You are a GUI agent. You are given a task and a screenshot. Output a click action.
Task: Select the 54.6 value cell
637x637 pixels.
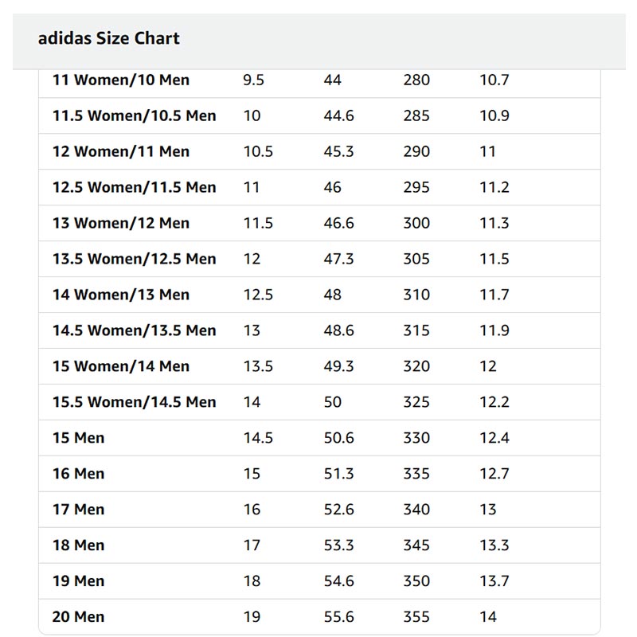pos(338,581)
